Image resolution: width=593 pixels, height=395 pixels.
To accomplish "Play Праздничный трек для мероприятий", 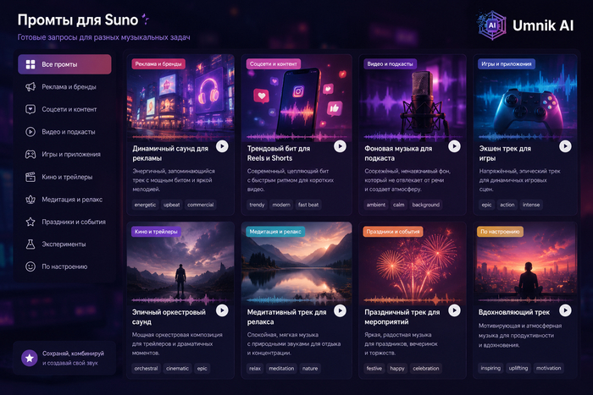I will click(x=454, y=310).
